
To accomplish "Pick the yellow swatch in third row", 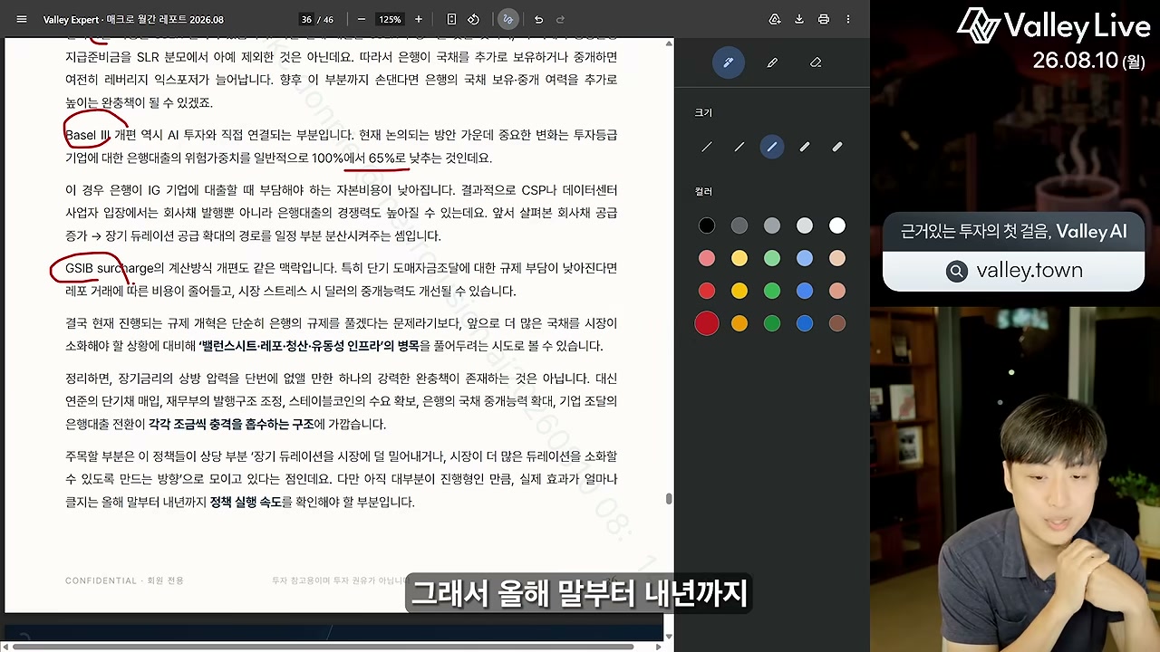I will pos(739,291).
